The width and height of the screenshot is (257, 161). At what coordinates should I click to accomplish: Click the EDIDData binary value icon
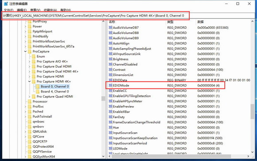(x=110, y=80)
